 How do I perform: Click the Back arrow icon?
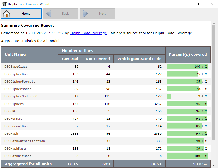pos(49,14)
